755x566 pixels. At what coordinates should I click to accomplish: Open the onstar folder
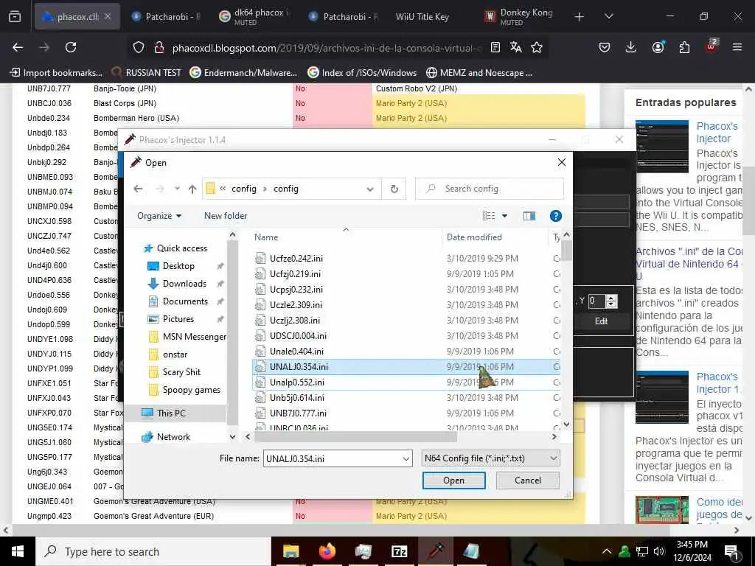pos(175,354)
